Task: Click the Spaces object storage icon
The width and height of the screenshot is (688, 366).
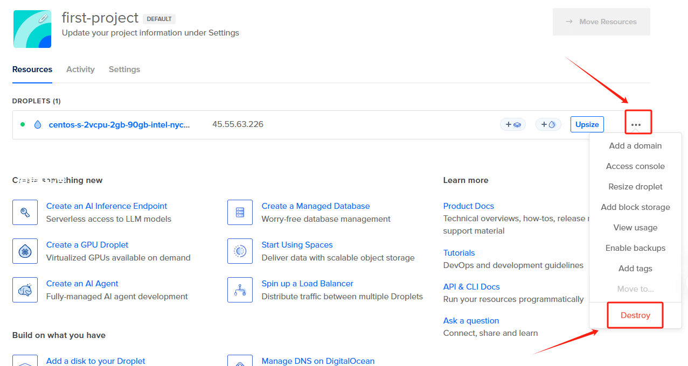Action: tap(240, 251)
